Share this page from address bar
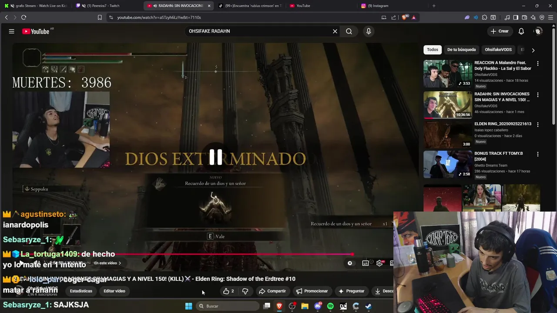 (394, 17)
